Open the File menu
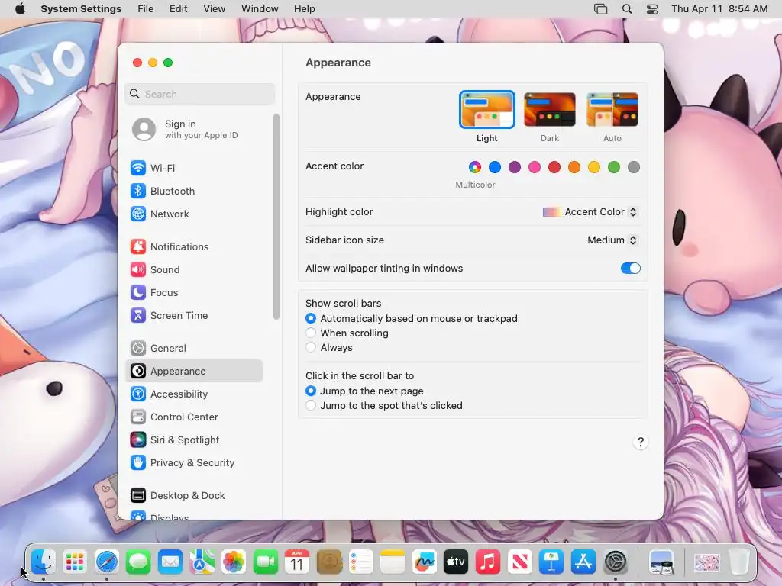This screenshot has height=586, width=782. point(146,9)
